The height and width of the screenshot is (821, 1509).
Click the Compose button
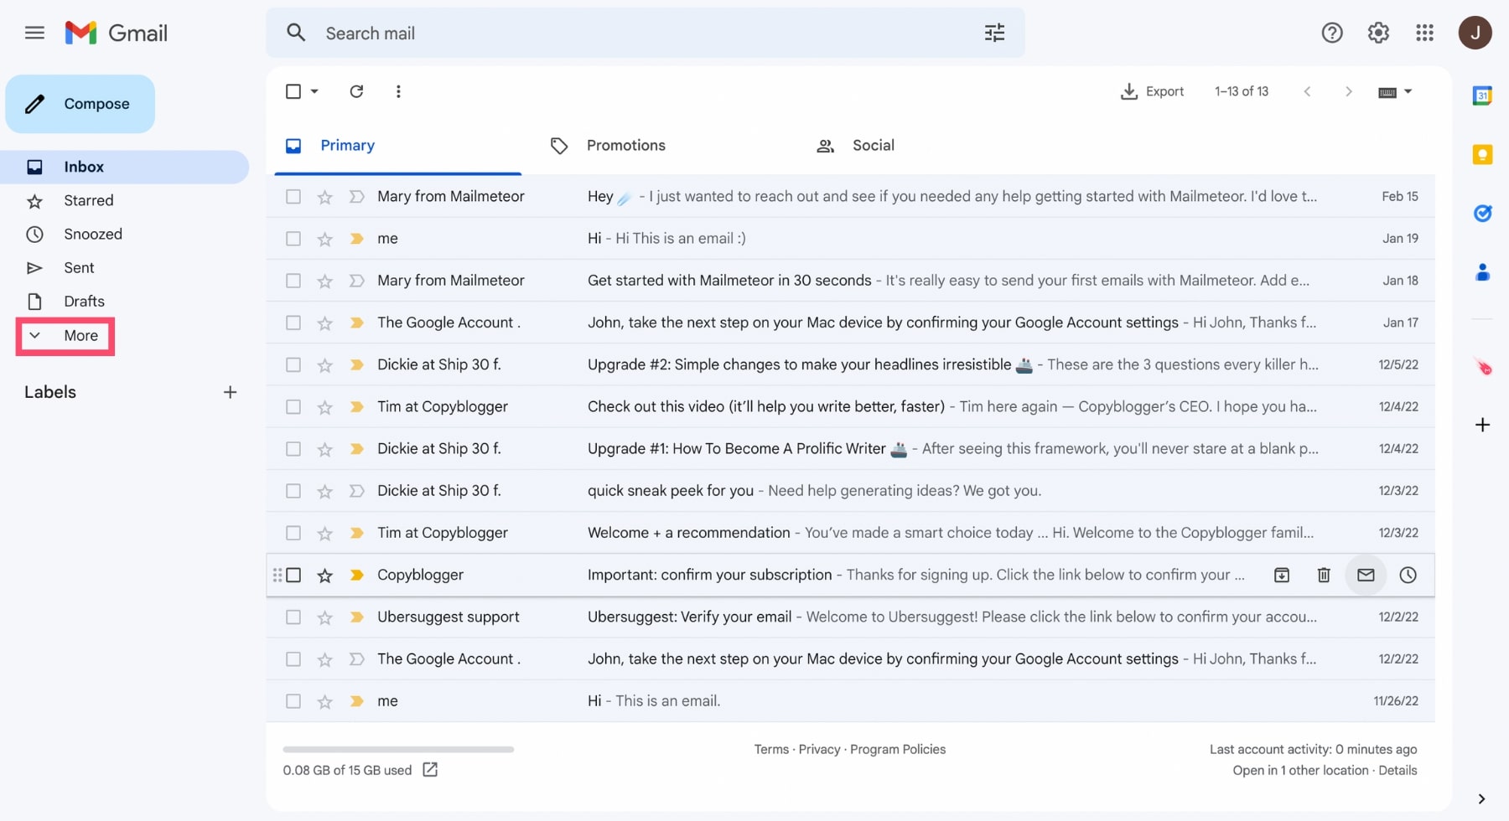coord(80,104)
